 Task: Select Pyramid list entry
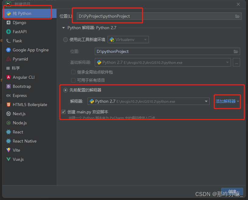click(29, 59)
